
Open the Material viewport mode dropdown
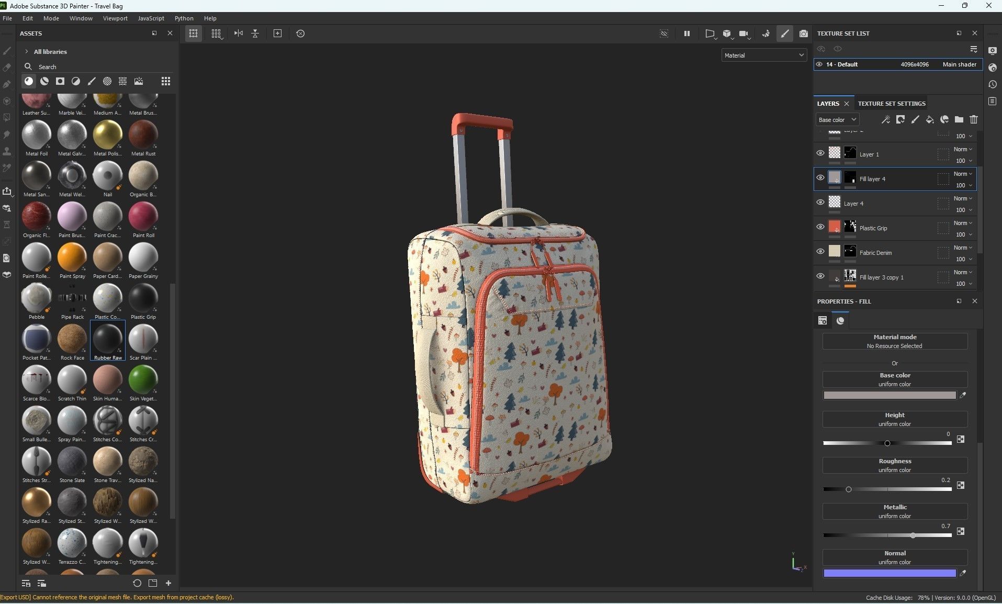764,55
